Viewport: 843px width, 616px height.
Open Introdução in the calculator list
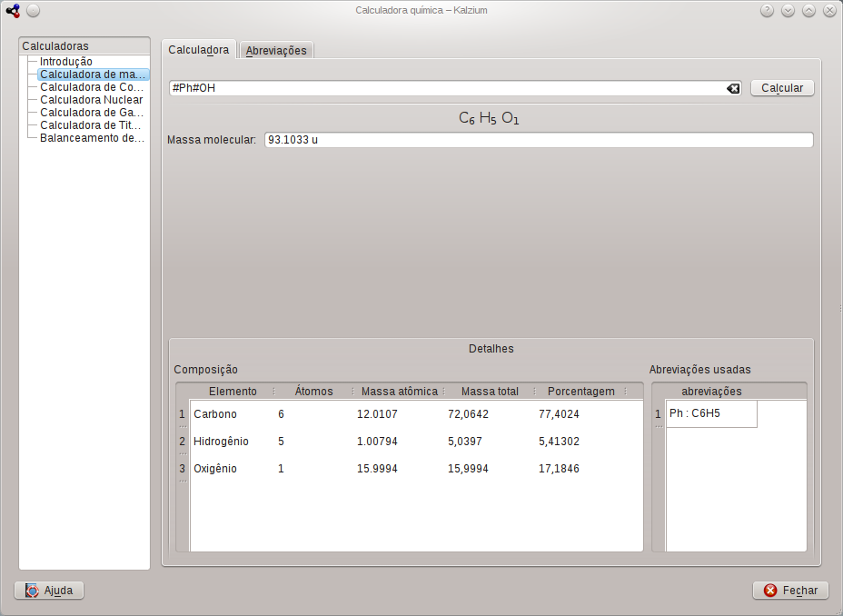[x=66, y=62]
